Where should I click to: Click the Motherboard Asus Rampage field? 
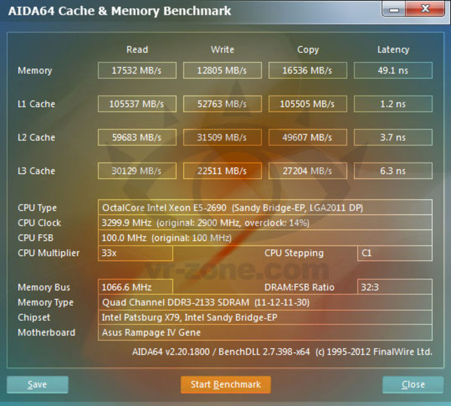point(265,333)
